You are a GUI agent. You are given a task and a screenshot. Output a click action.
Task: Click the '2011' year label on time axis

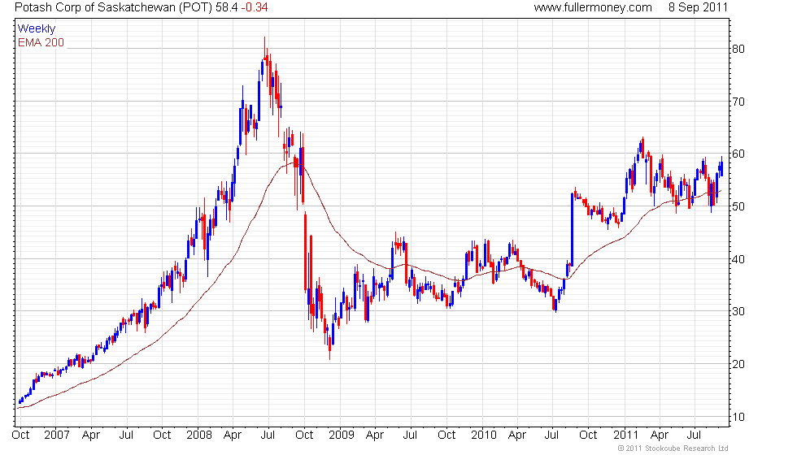[x=625, y=435]
